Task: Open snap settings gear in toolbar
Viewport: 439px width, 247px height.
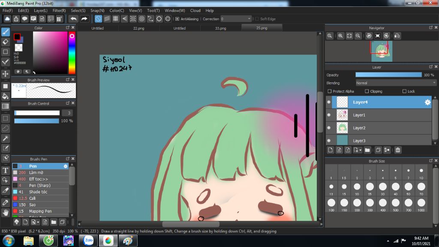Action: pyautogui.click(x=168, y=19)
